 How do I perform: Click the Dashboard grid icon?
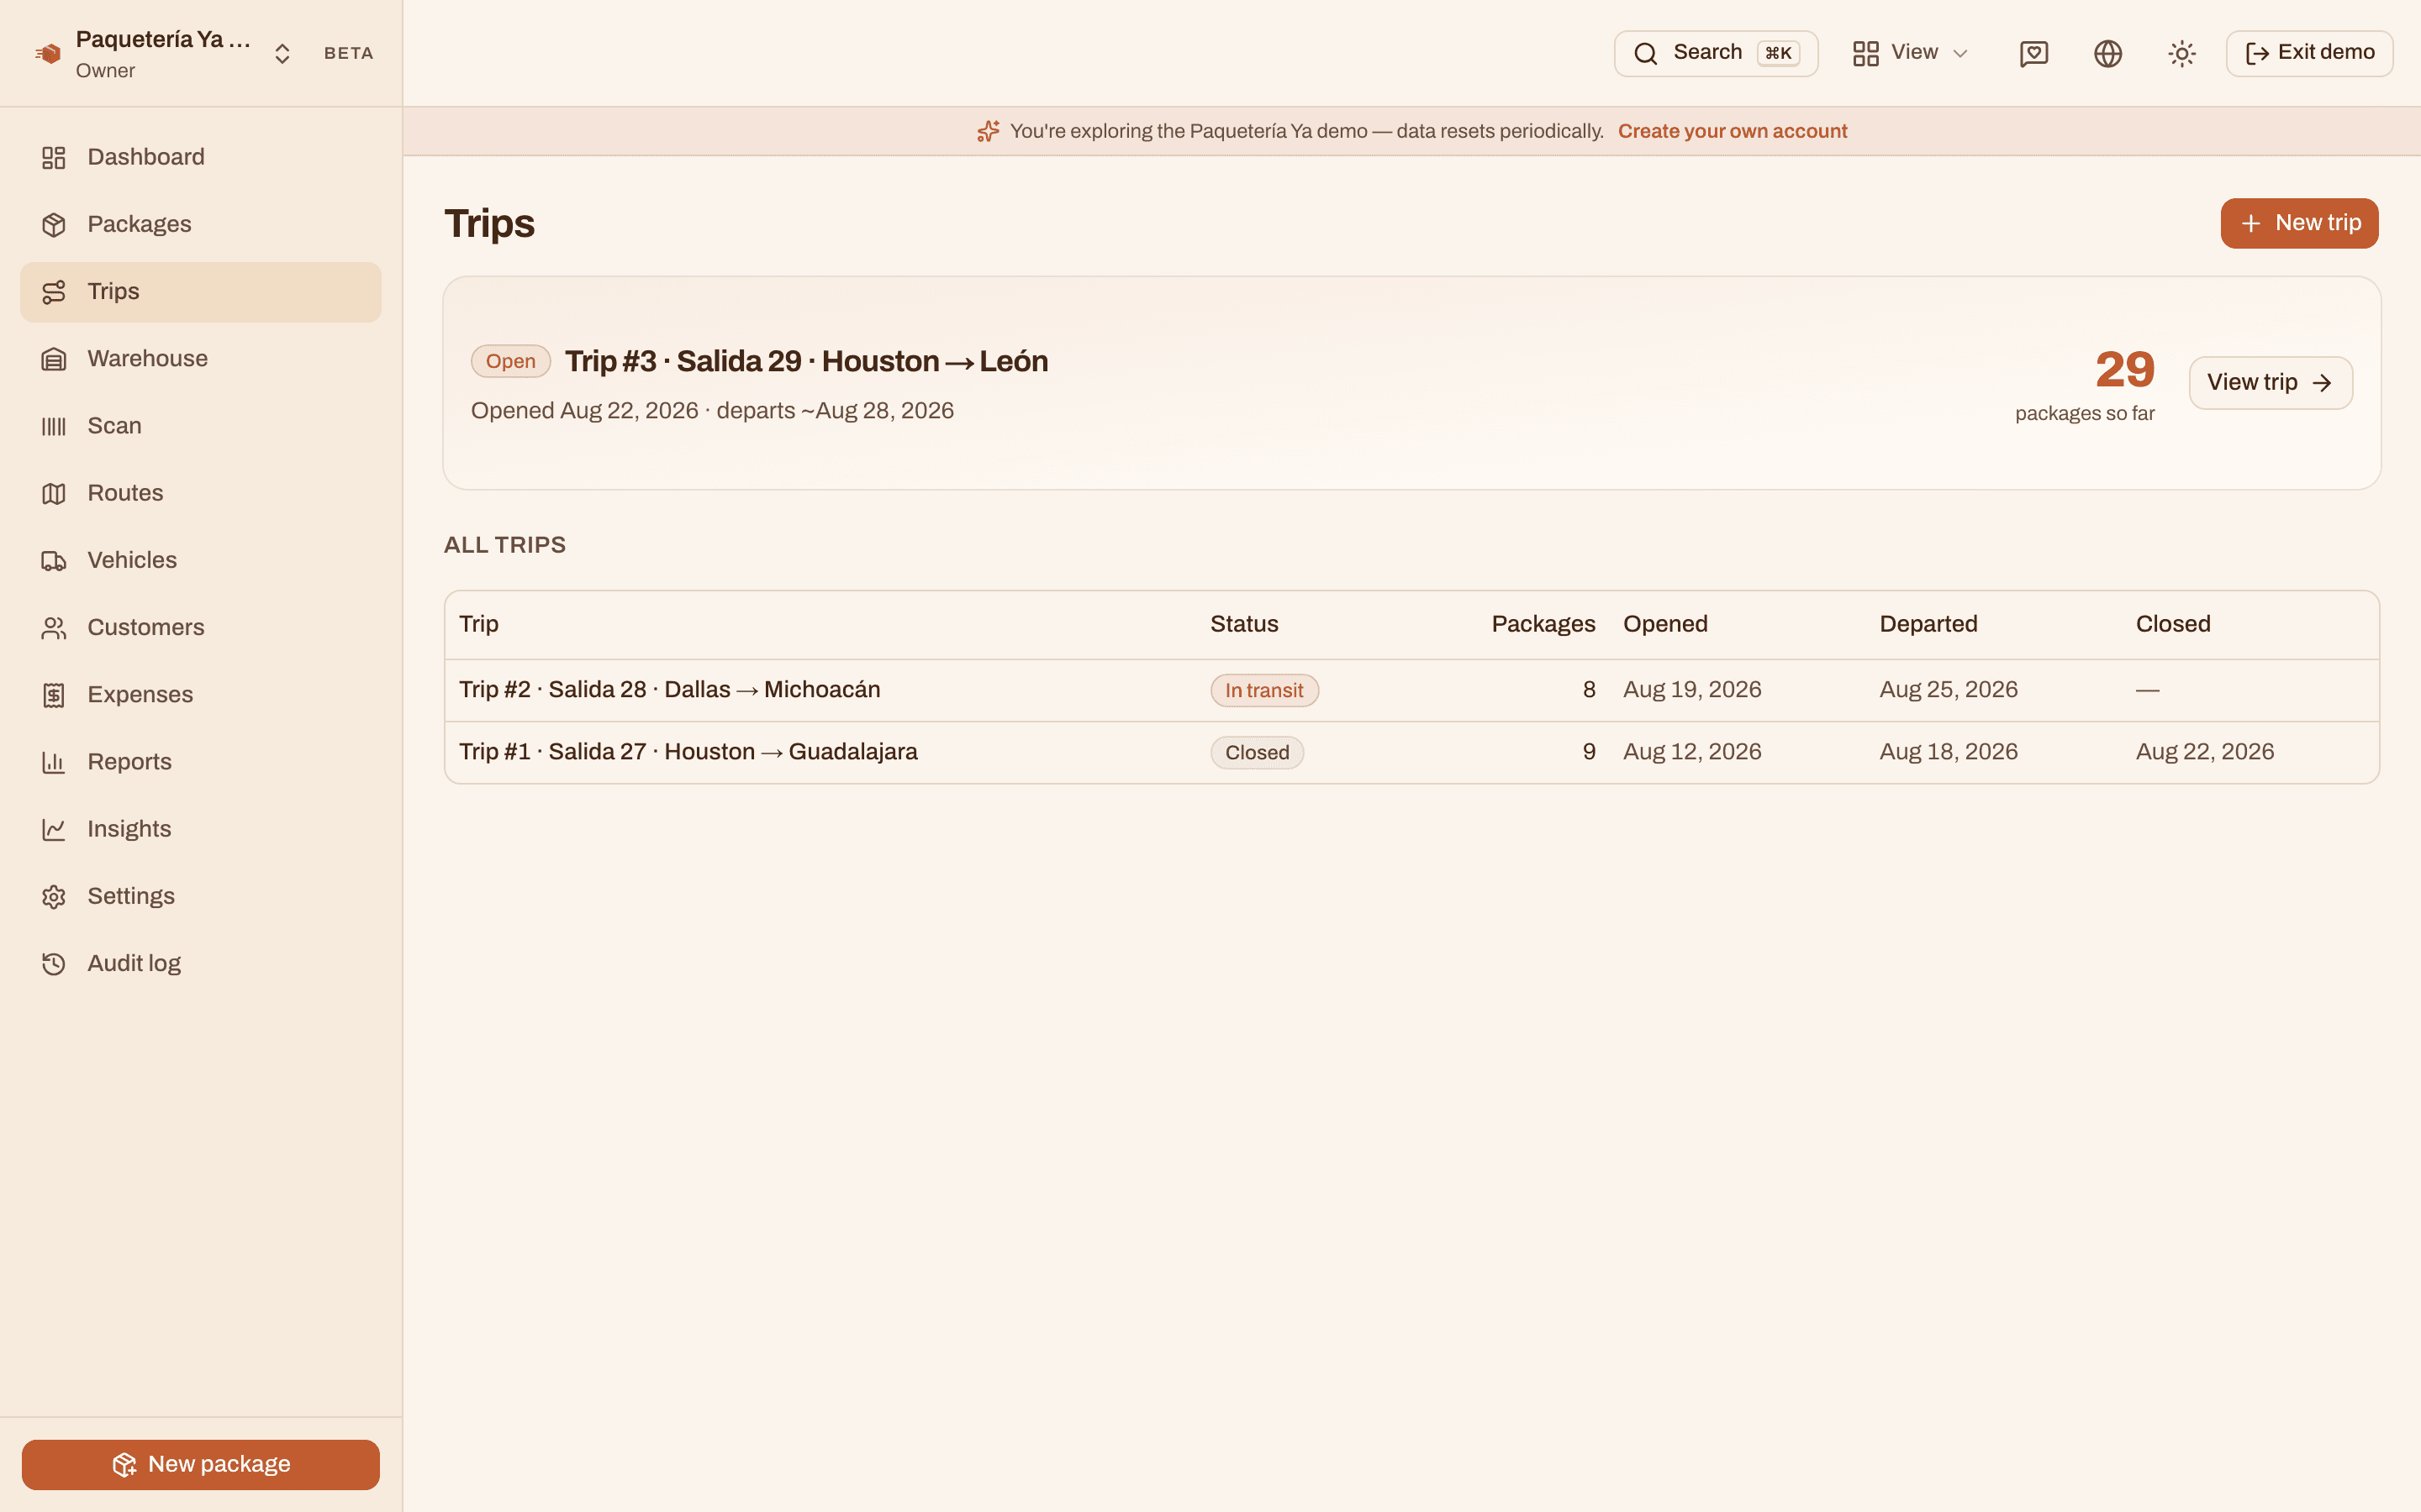coord(54,158)
